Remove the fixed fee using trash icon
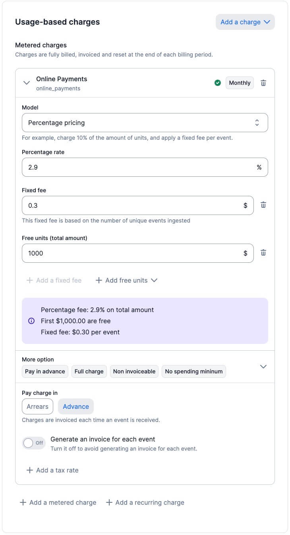Viewport: 290px width, 535px height. click(x=263, y=205)
